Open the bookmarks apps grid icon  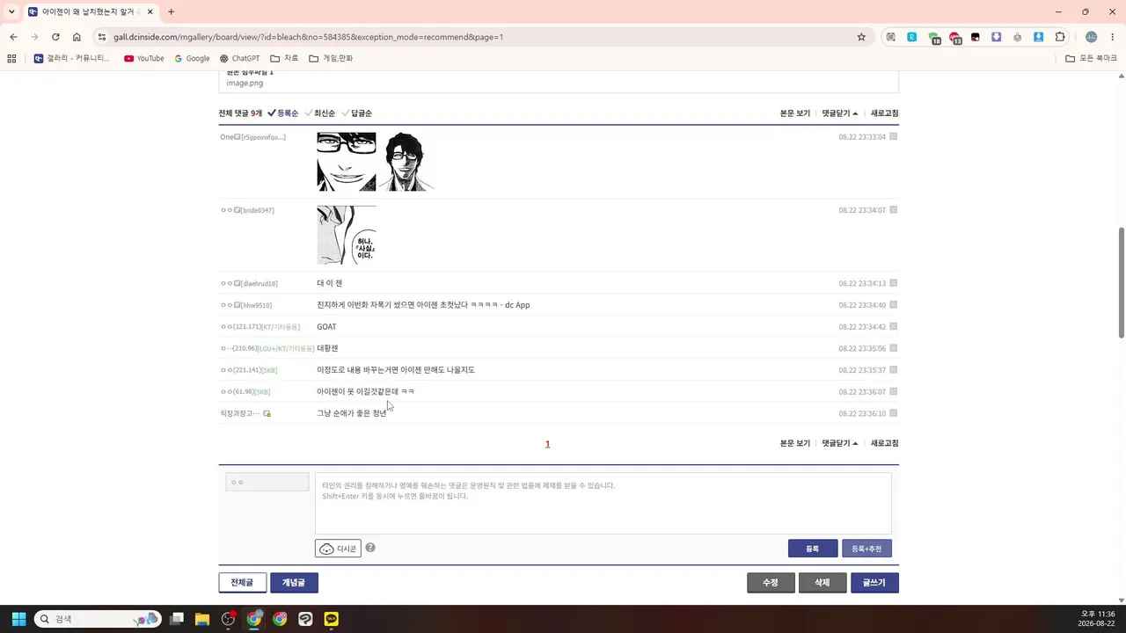tap(11, 59)
